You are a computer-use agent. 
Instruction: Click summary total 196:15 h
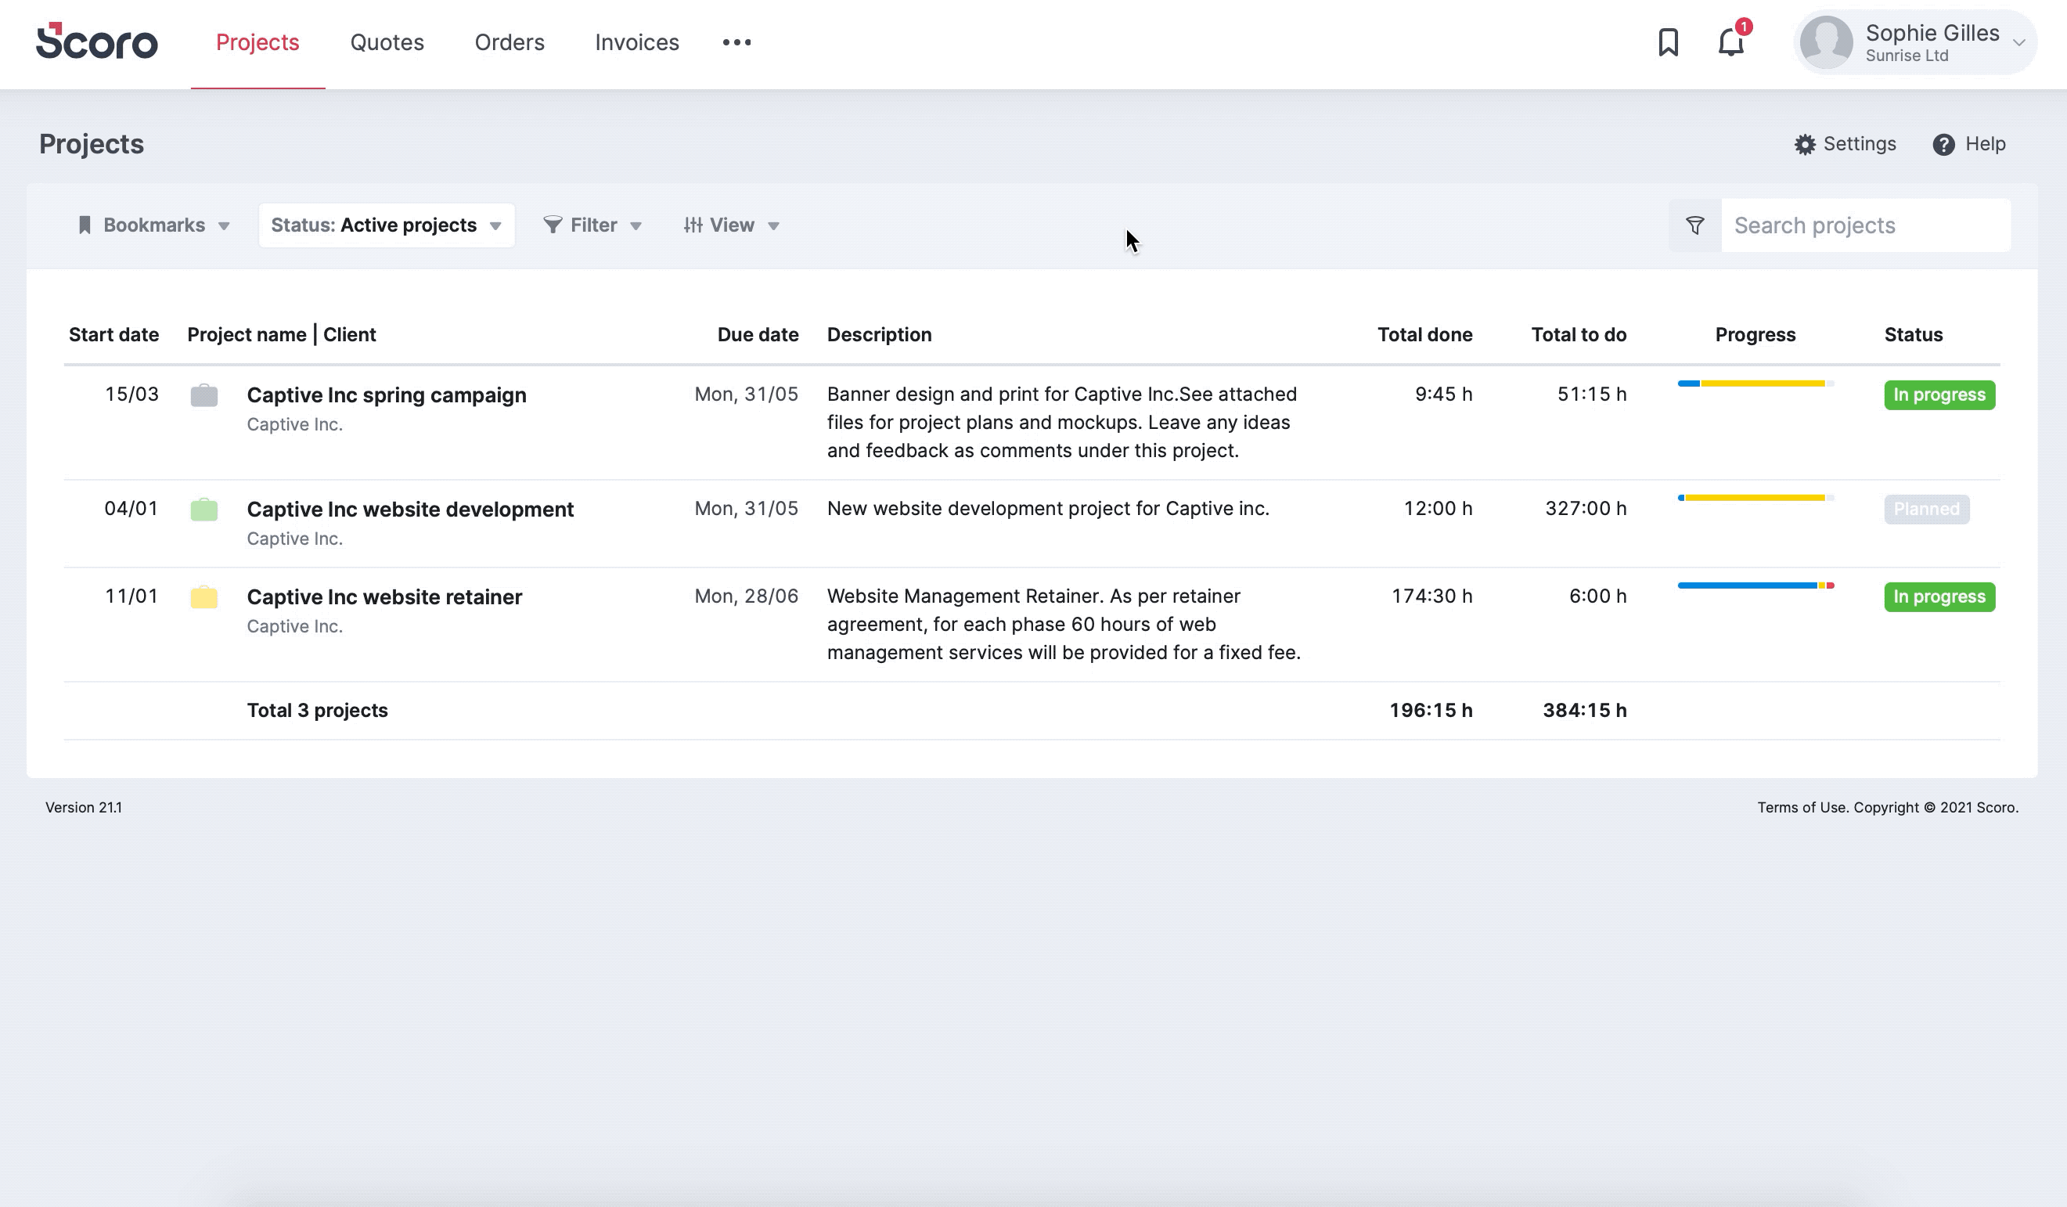pos(1431,711)
